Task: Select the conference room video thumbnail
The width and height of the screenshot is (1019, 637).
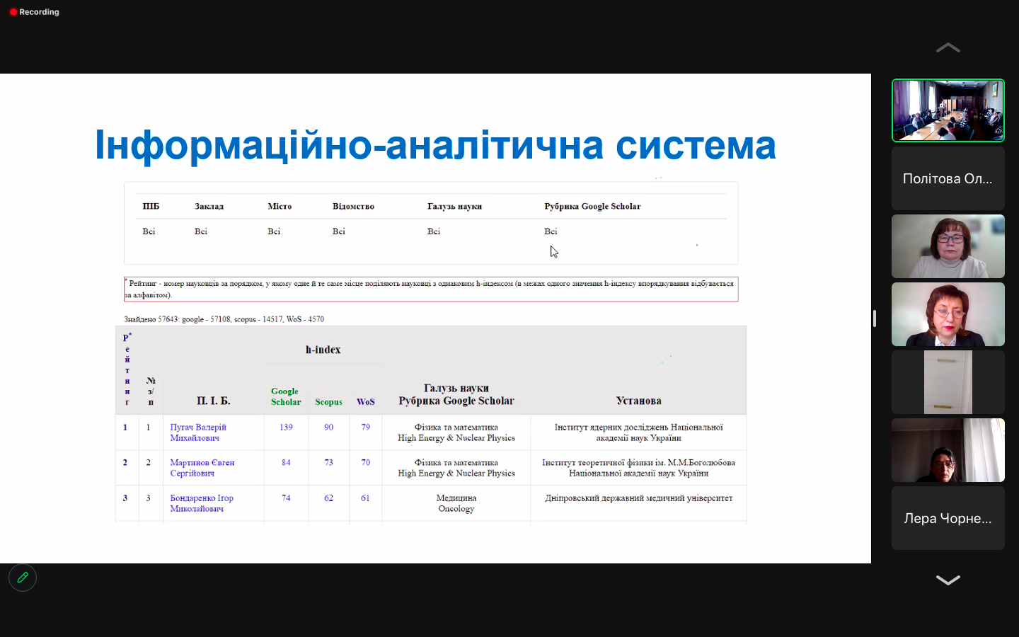Action: click(948, 110)
